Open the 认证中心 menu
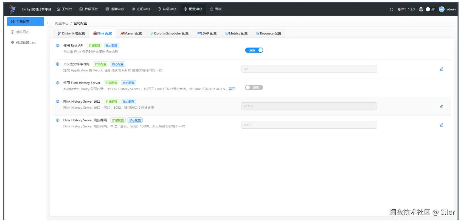 (167, 9)
